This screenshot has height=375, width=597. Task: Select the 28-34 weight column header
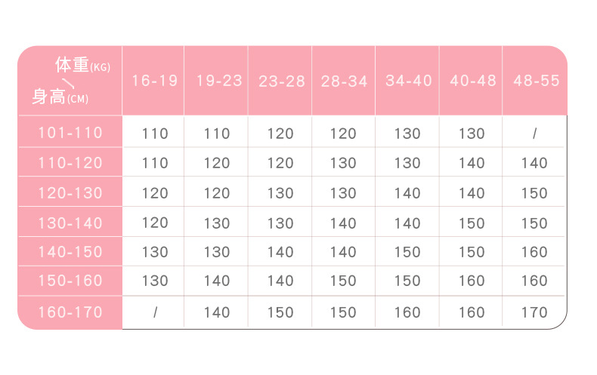[344, 81]
